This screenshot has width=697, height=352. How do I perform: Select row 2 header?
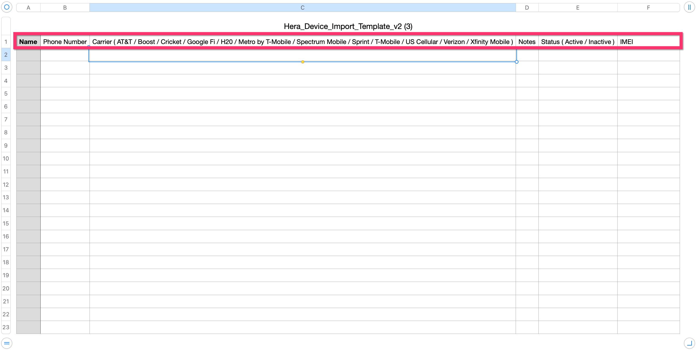(x=6, y=55)
